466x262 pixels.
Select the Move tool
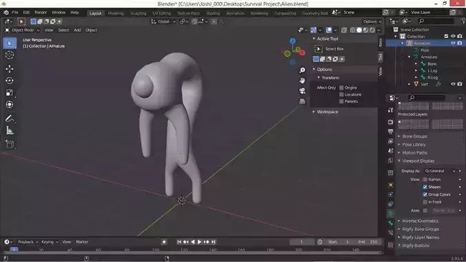[x=10, y=69]
